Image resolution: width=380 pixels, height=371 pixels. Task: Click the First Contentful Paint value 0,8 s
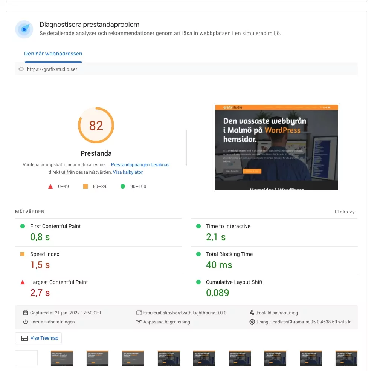[x=40, y=237]
